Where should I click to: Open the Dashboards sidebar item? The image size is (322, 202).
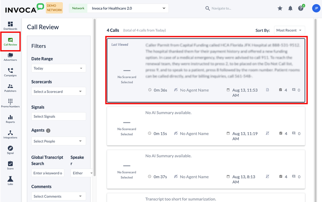tap(10, 26)
